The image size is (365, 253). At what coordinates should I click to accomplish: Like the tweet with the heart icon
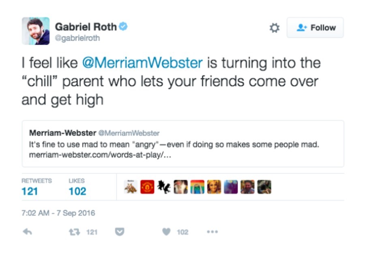(x=166, y=232)
